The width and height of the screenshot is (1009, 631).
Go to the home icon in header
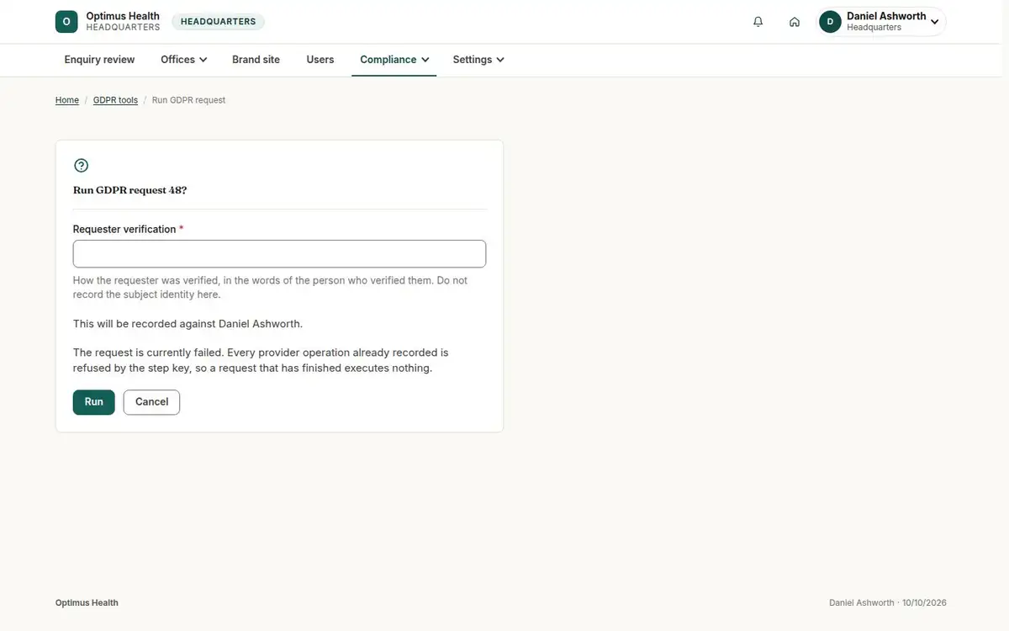[x=795, y=22]
